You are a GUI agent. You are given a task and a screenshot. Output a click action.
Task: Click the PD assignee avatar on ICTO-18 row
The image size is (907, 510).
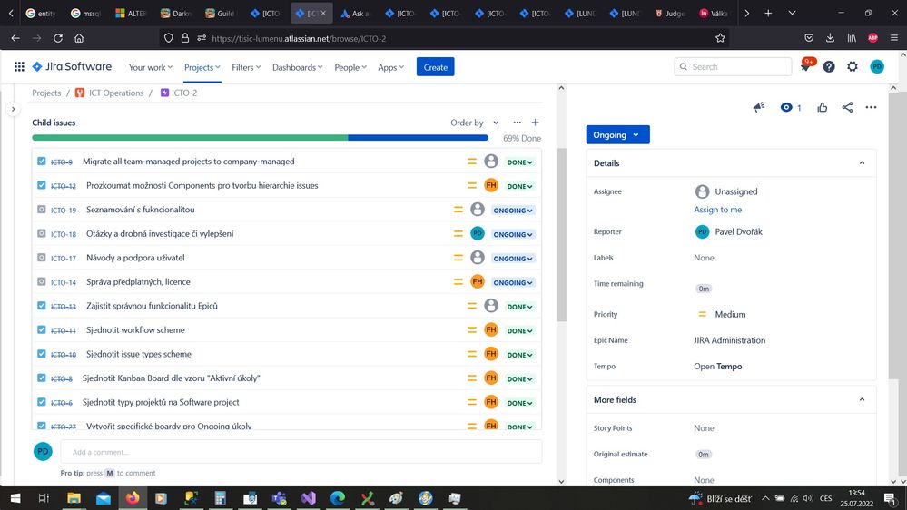[478, 233]
